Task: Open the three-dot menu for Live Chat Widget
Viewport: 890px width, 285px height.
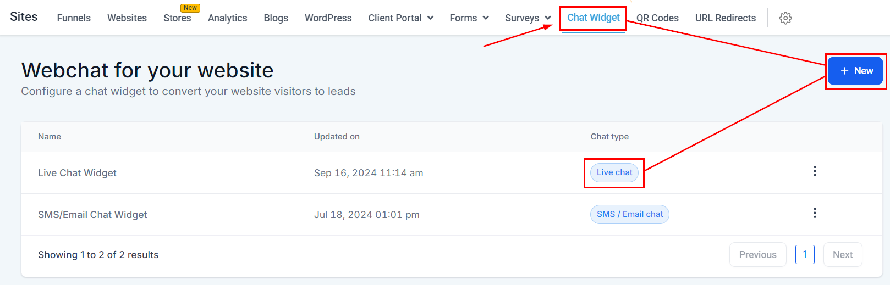Action: point(815,171)
